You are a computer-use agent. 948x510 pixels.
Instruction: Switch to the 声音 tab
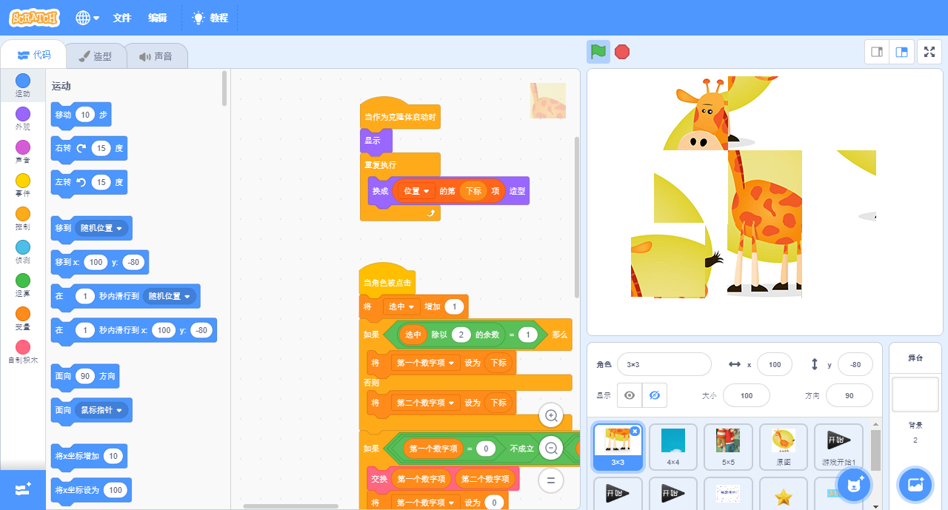tap(156, 56)
